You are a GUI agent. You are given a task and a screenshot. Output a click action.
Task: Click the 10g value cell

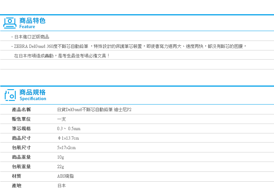pos(61,157)
